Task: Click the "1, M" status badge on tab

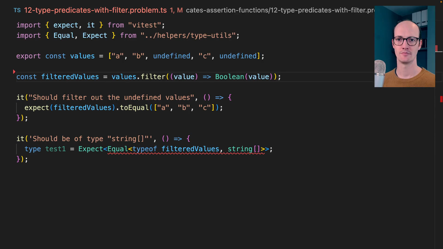Action: [176, 10]
